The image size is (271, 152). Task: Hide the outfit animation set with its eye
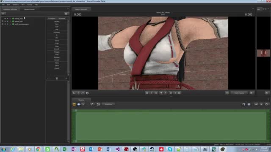pyautogui.click(x=5, y=24)
